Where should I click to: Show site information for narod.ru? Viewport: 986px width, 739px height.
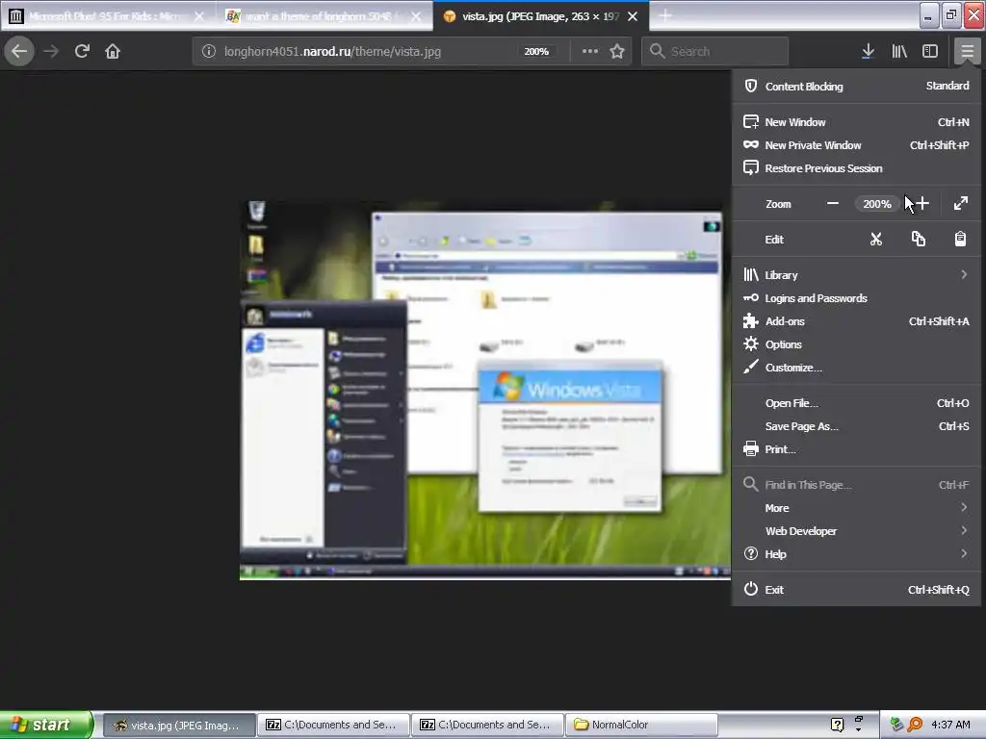[209, 52]
